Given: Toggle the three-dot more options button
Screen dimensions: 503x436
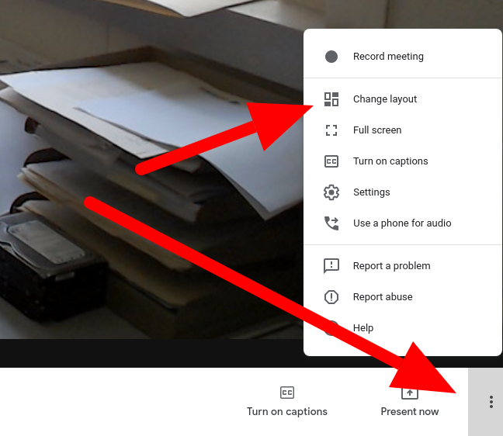Looking at the screenshot, I should point(491,402).
